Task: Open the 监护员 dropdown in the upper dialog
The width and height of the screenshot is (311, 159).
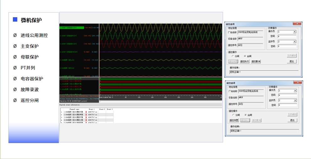Action: tap(295, 42)
